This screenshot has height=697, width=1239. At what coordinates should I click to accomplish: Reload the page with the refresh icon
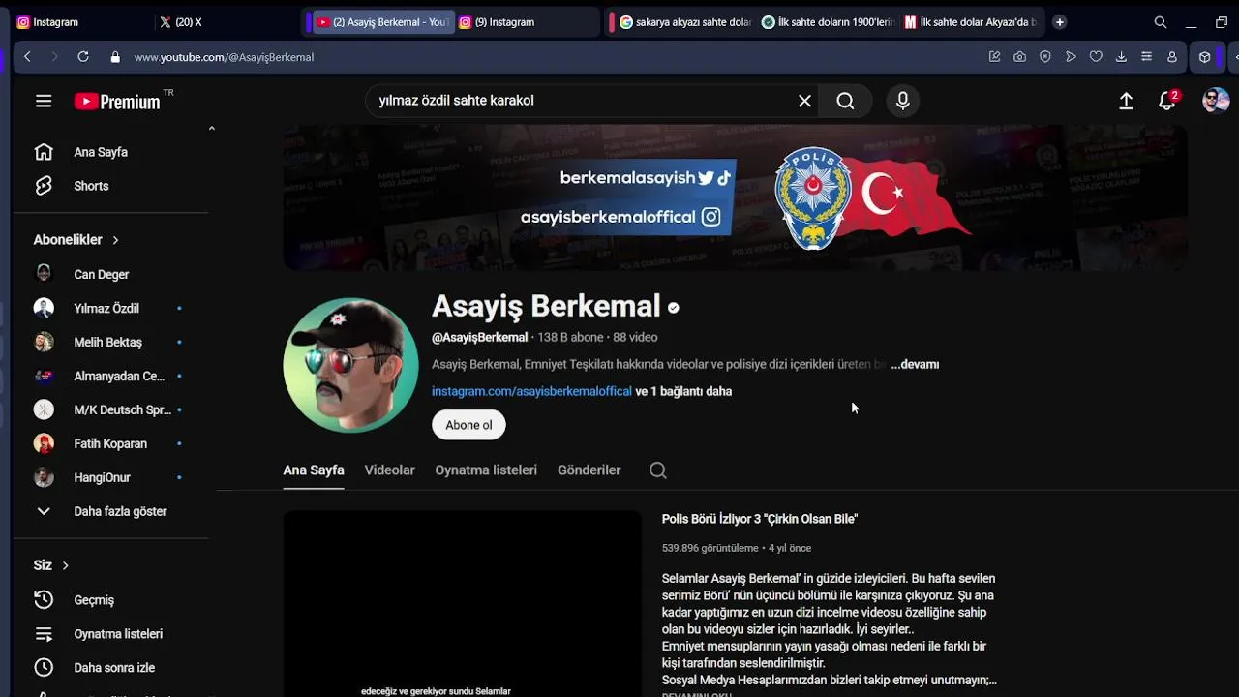pos(83,57)
